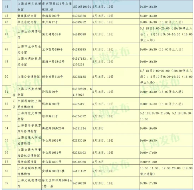Click the museum name 钱学森图书馆
Image resolution: width=194 pixels, height=190 pixels.
[27, 162]
